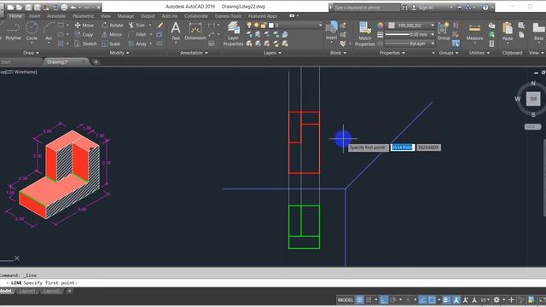Toggle the grid display in status bar

coord(360,299)
